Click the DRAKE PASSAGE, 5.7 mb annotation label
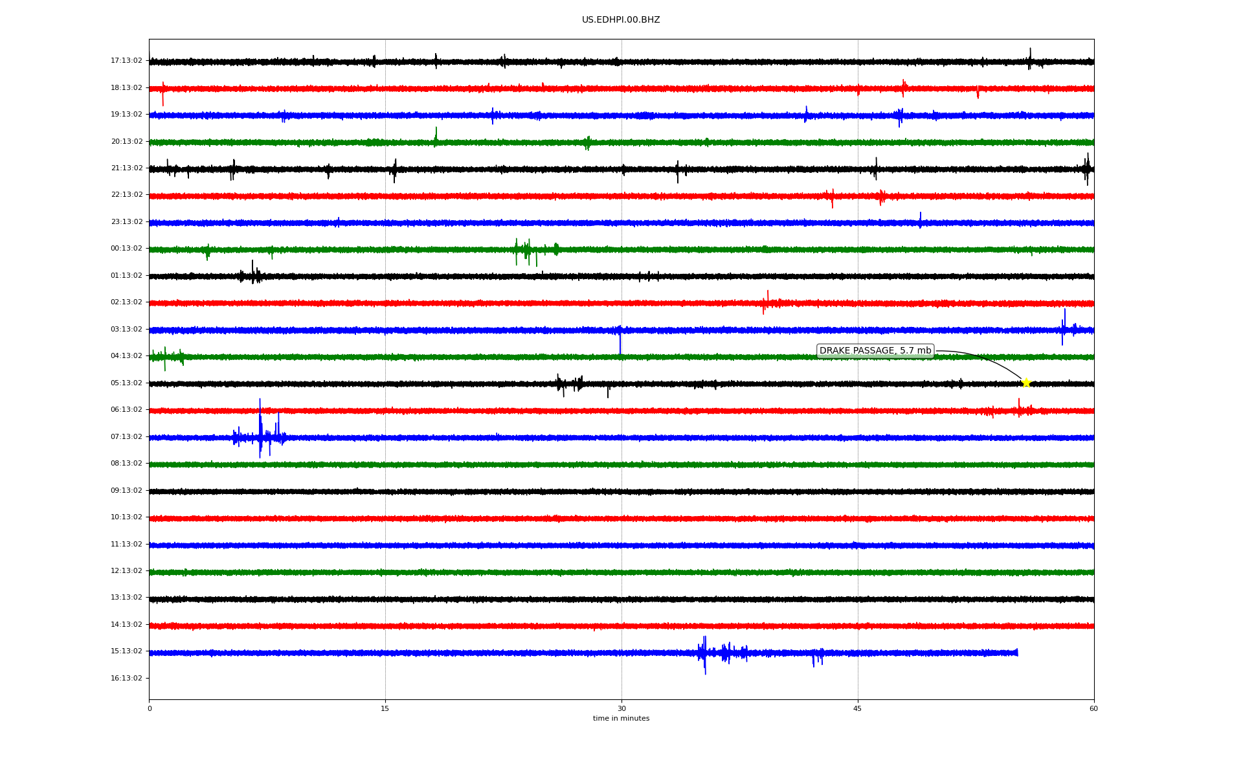The width and height of the screenshot is (1243, 777). [x=875, y=351]
